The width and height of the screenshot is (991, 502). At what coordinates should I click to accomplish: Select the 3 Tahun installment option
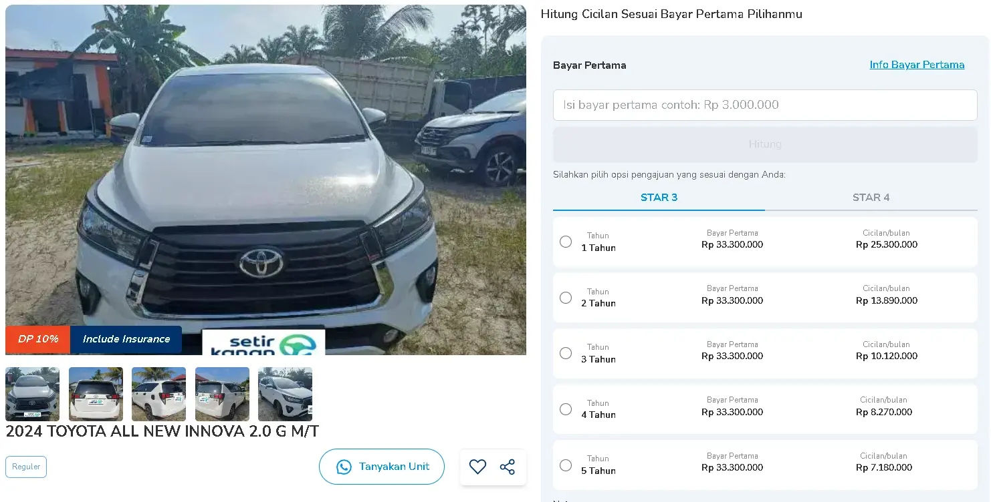tap(566, 353)
